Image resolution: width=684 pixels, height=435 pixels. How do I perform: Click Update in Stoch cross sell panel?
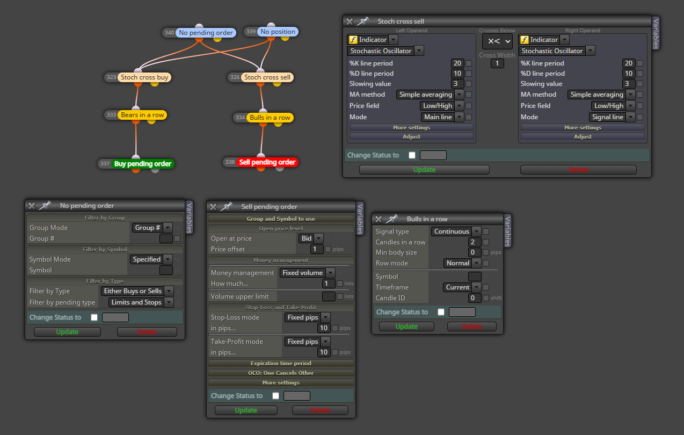coord(424,170)
